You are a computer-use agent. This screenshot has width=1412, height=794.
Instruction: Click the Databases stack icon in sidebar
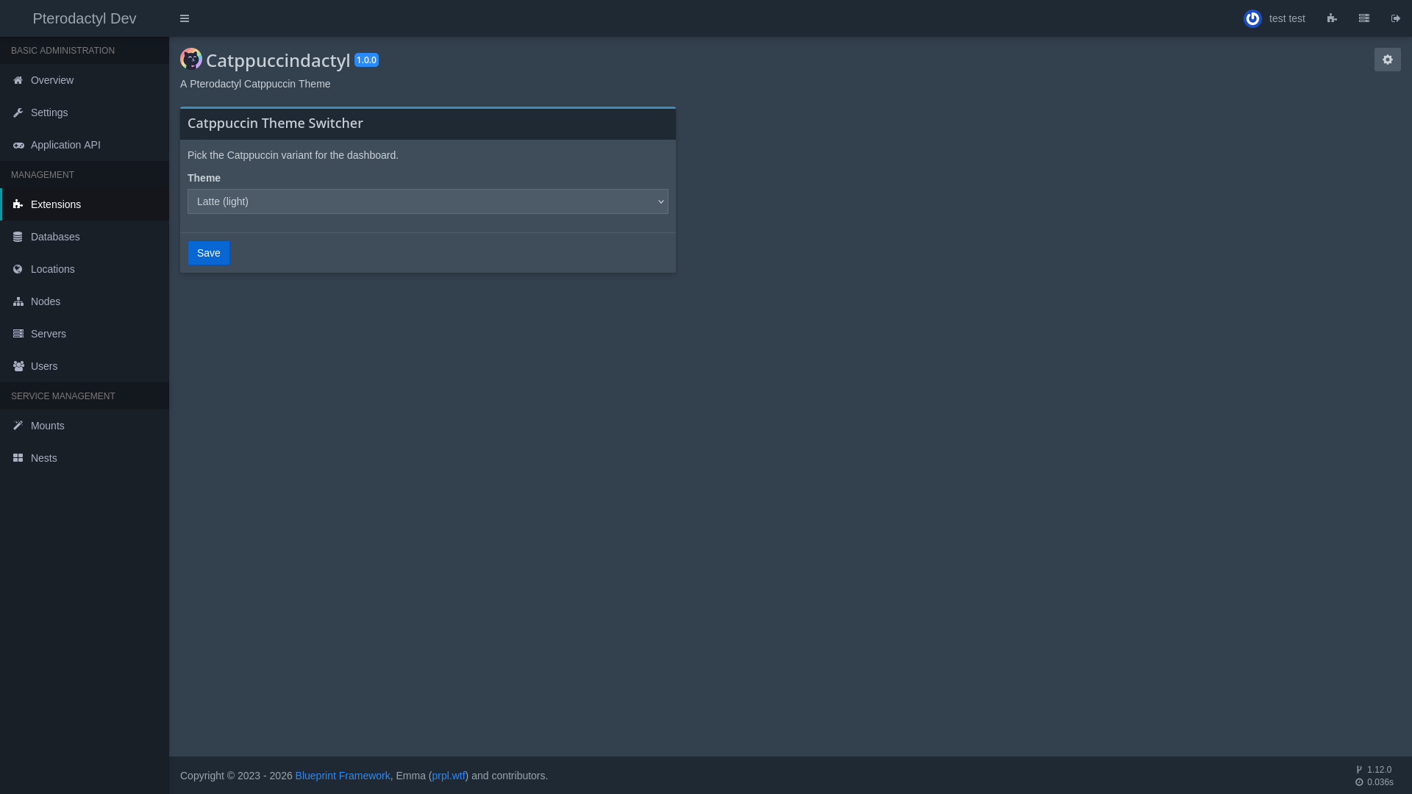click(18, 237)
